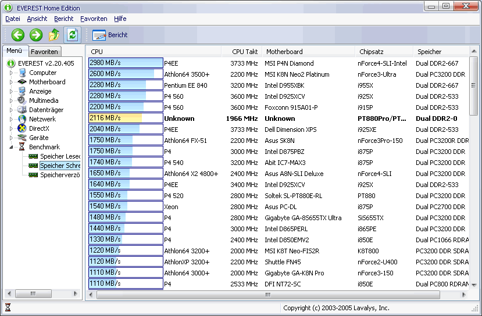Click the EVEREST info icon in title bar
This screenshot has width=482, height=316.
click(8, 8)
